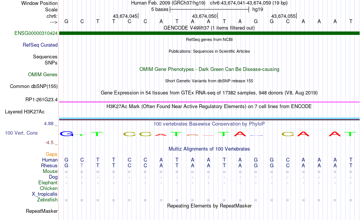Click the -4.5 PhyloP lower scale value

click(49, 143)
